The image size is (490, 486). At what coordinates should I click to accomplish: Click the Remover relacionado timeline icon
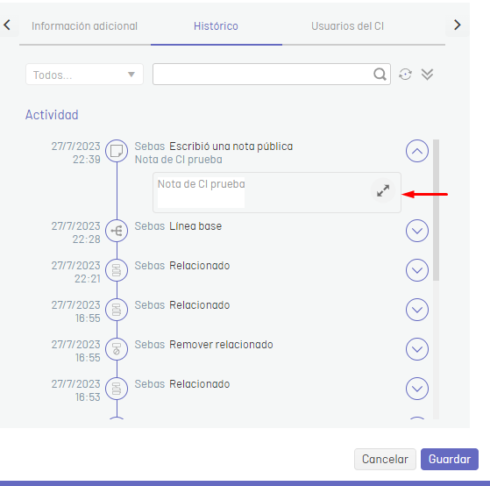117,349
